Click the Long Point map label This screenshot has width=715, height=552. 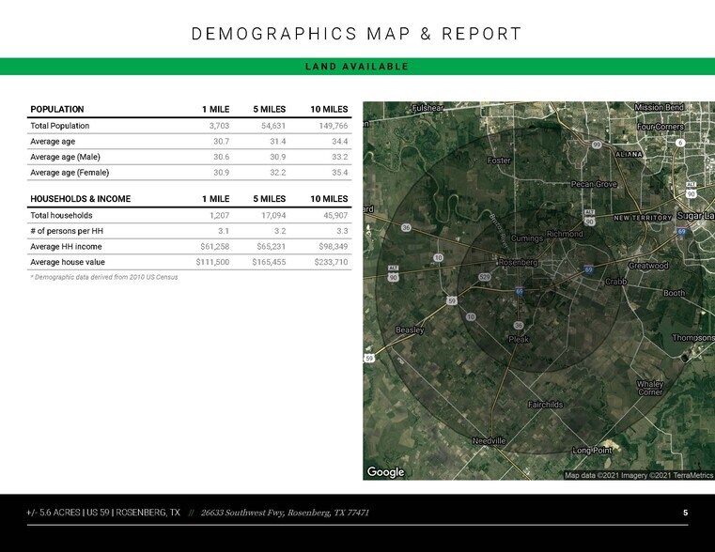pyautogui.click(x=592, y=451)
